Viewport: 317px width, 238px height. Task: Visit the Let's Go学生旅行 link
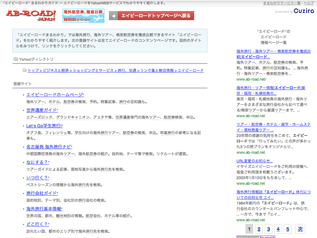44,126
